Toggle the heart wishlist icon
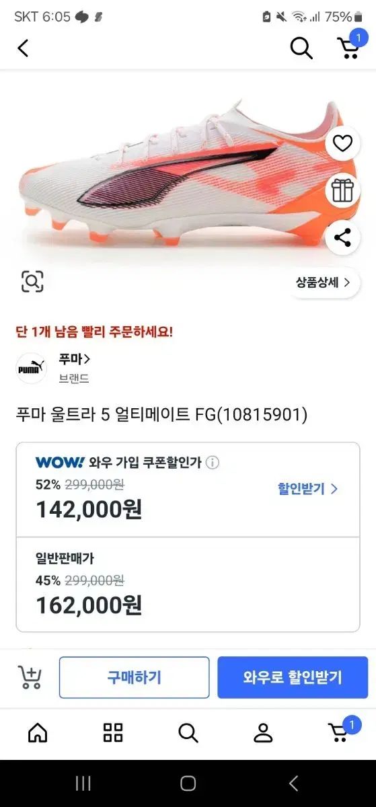 coord(343,143)
